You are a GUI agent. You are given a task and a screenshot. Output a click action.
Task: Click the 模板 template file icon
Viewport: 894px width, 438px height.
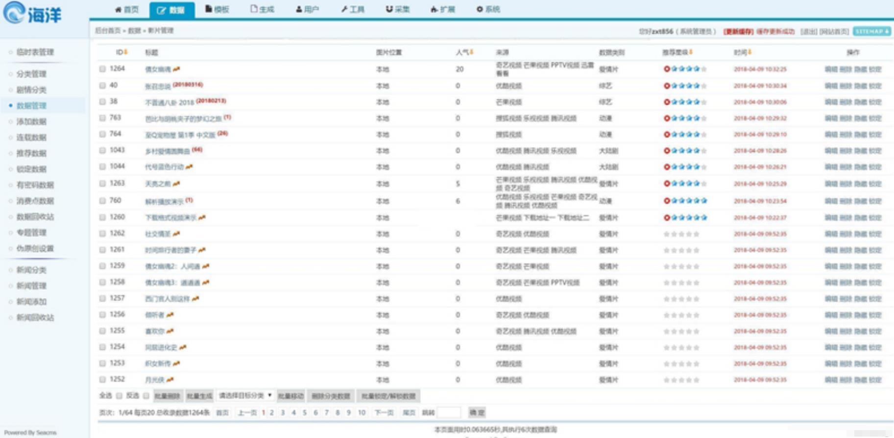point(208,9)
